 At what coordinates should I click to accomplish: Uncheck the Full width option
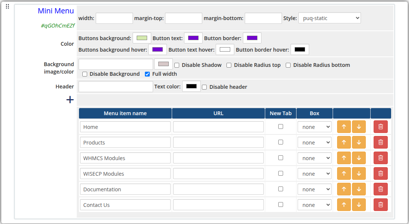coord(147,74)
